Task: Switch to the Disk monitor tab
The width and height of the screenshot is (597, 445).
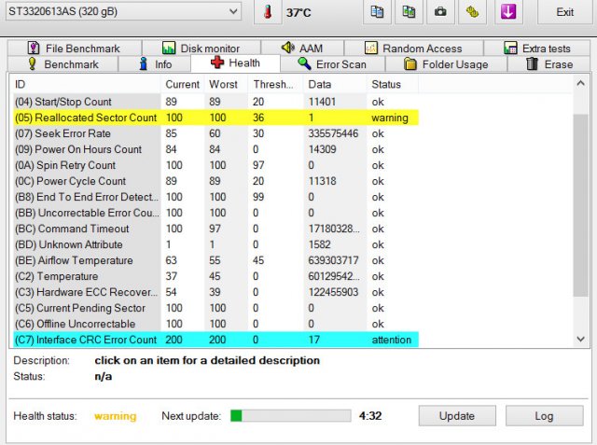Action: click(200, 49)
